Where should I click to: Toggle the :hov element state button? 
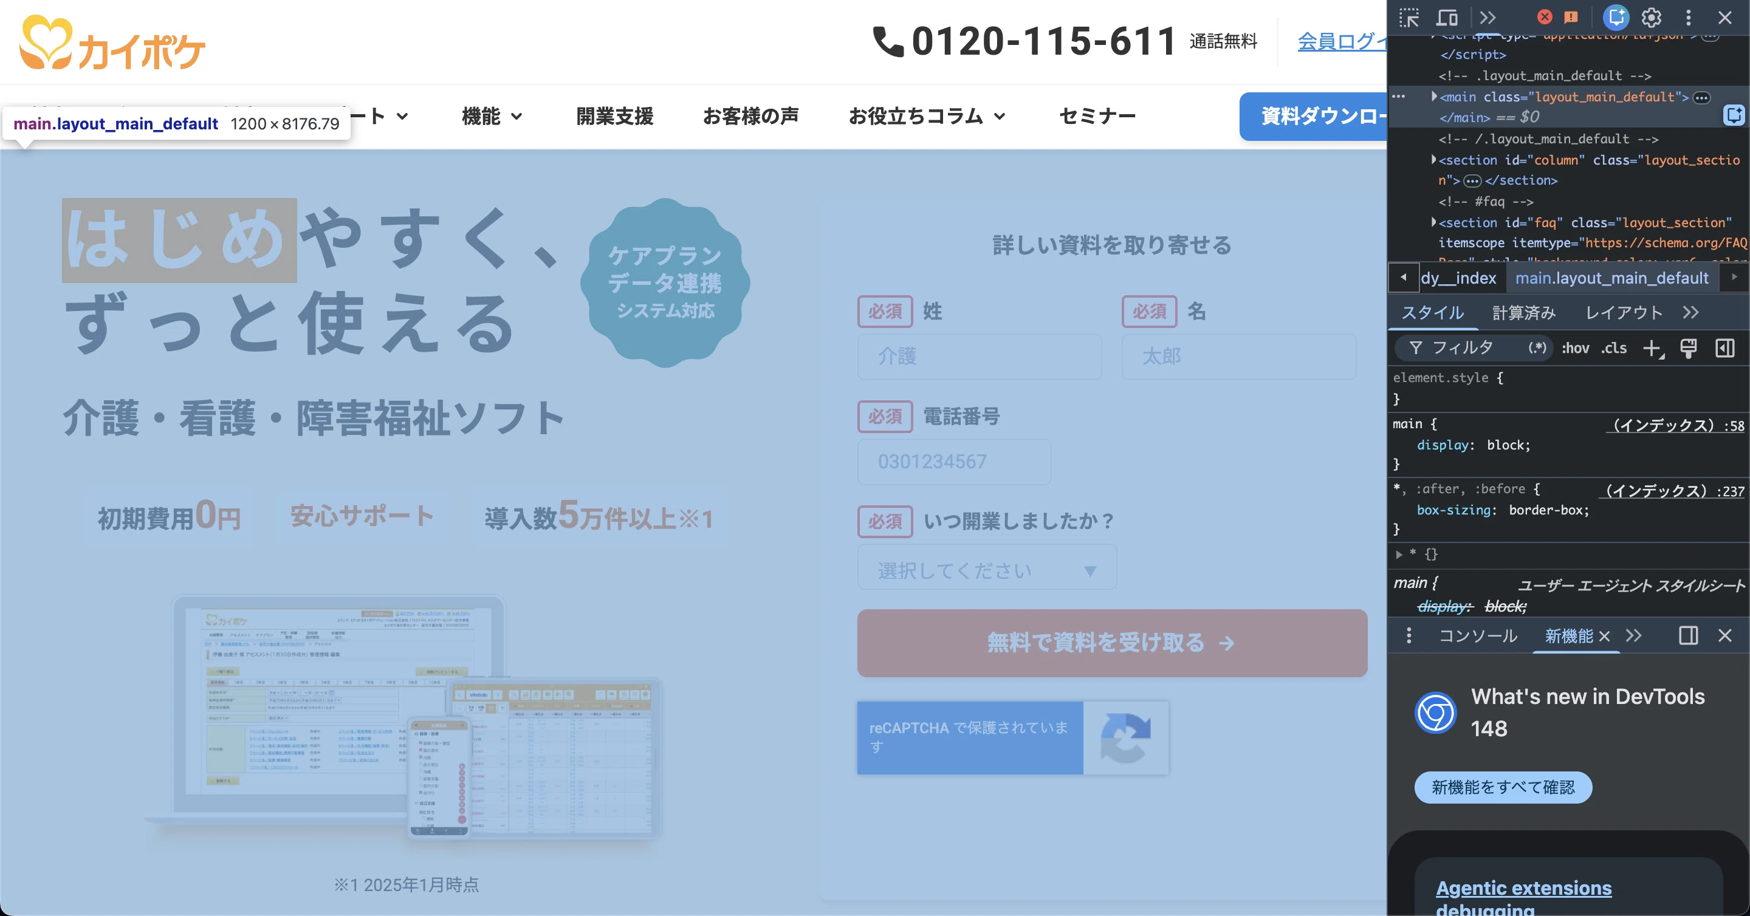click(1575, 347)
